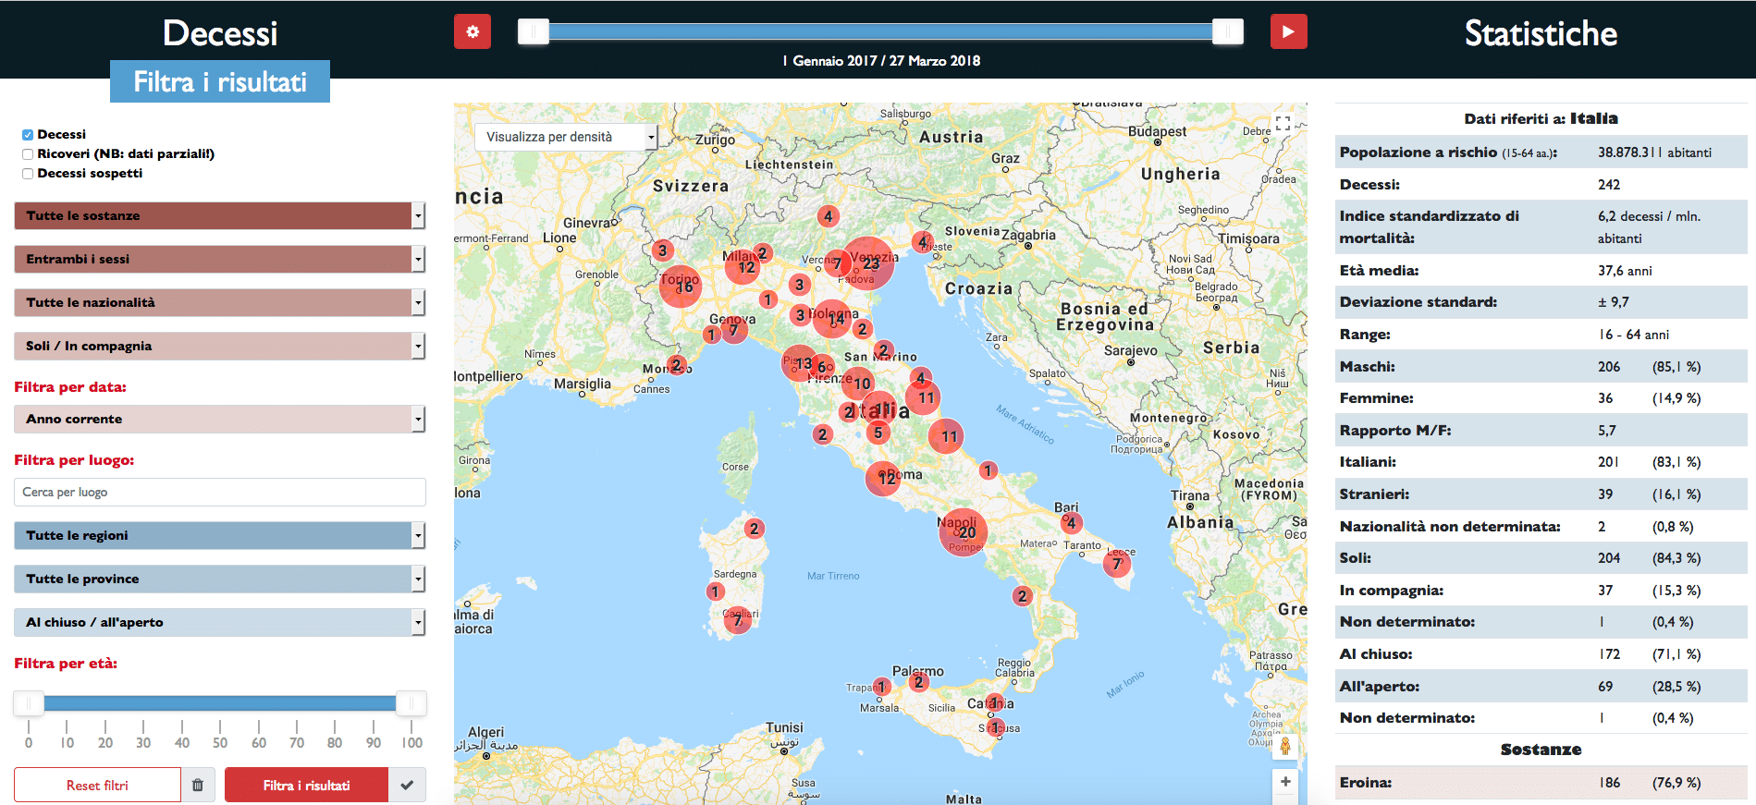Open the Tutte le sostanze dropdown
This screenshot has width=1756, height=805.
coord(219,215)
